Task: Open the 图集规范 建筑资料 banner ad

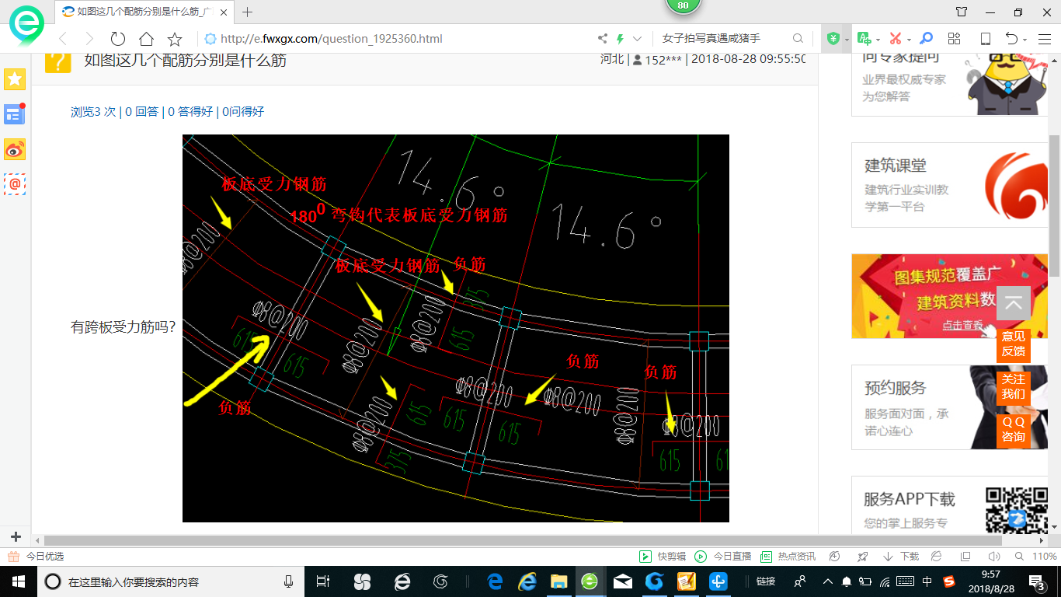Action: click(x=950, y=296)
